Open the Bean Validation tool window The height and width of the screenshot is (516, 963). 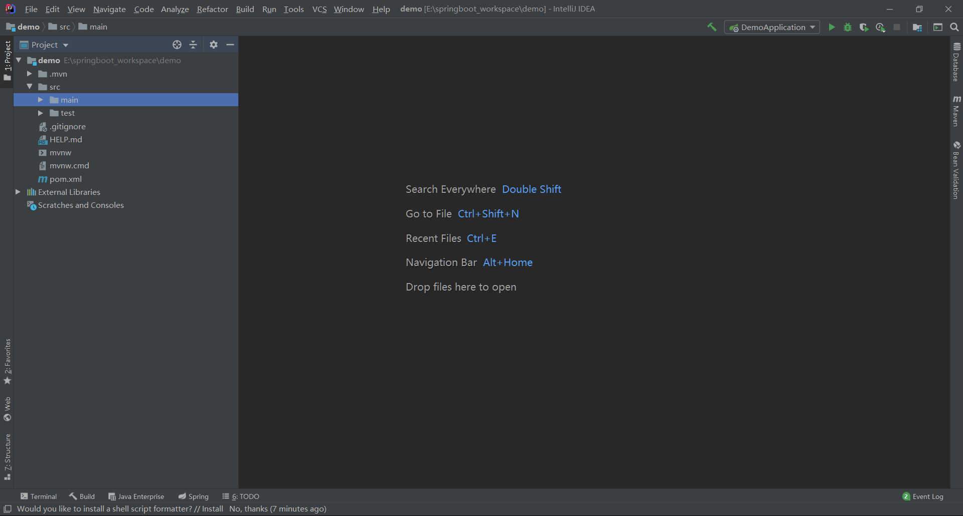tap(956, 170)
